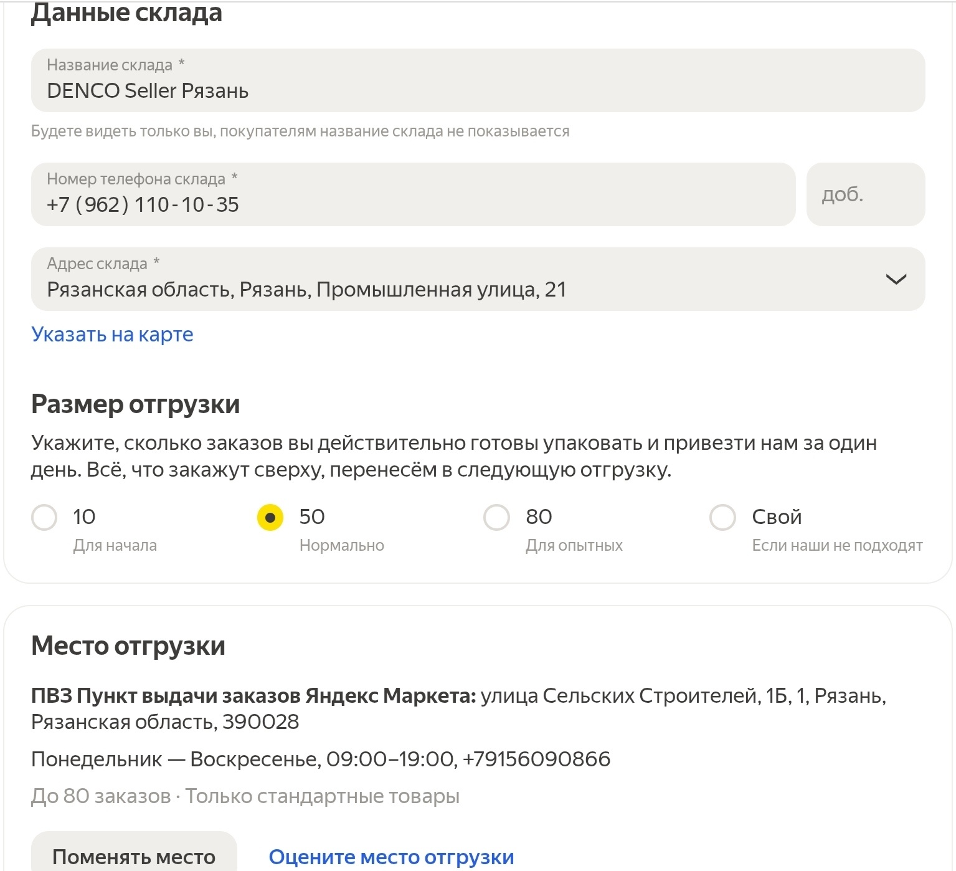This screenshot has height=871, width=956.
Task: Click the Для опытных label
Action: pyautogui.click(x=574, y=545)
